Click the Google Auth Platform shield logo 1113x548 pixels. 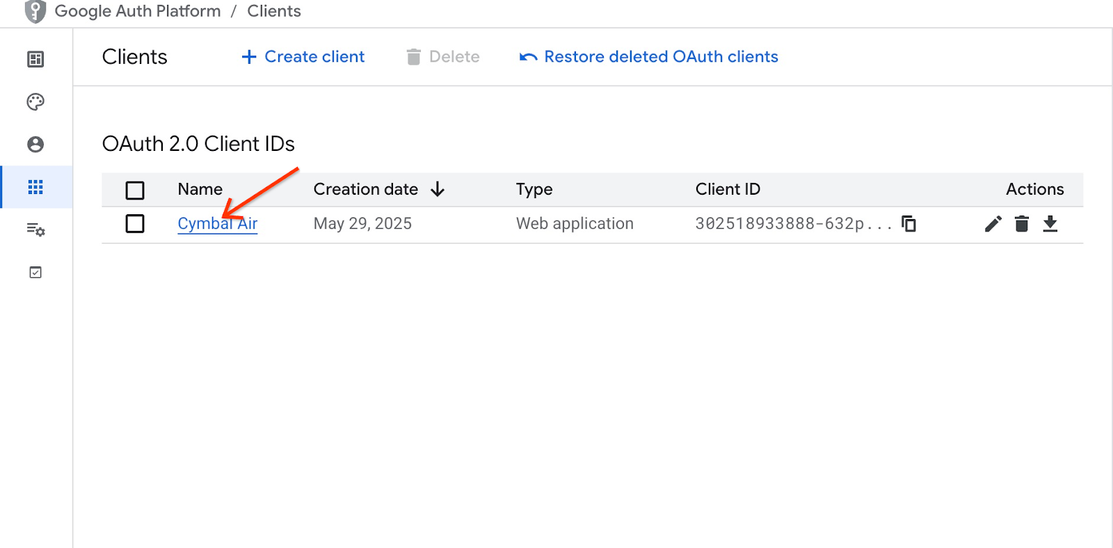35,12
